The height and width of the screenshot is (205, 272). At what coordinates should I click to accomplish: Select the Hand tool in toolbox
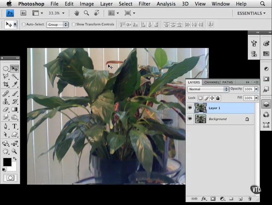pyautogui.click(x=6, y=151)
